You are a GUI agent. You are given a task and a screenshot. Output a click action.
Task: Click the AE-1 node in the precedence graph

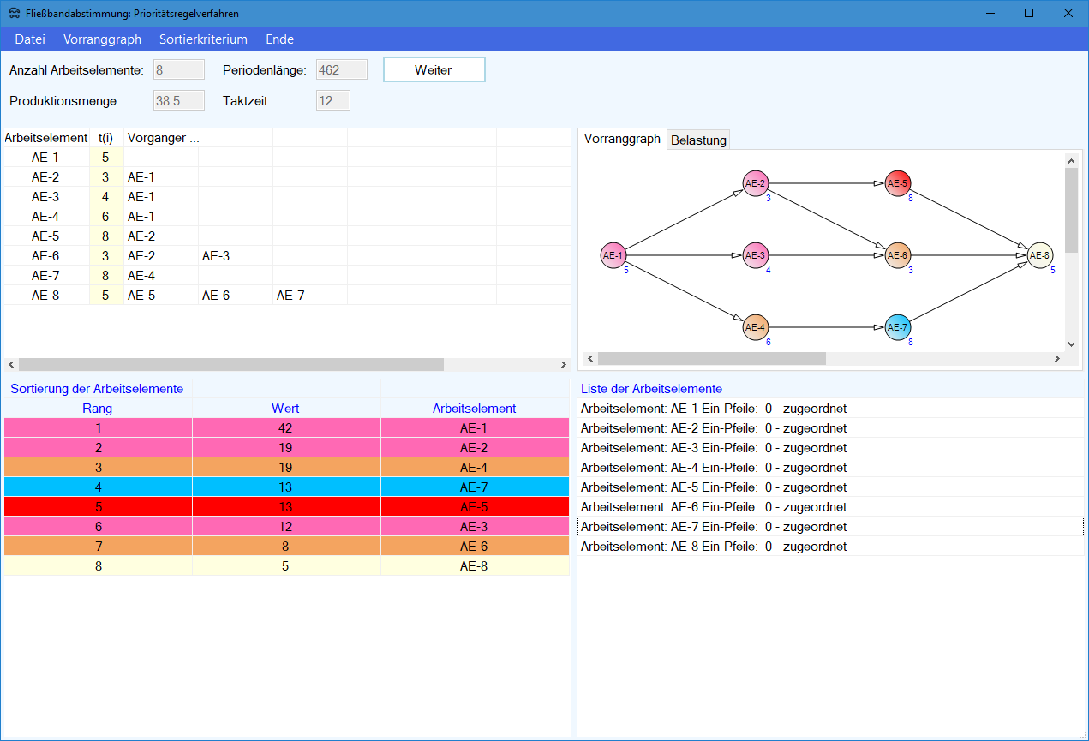coord(613,255)
